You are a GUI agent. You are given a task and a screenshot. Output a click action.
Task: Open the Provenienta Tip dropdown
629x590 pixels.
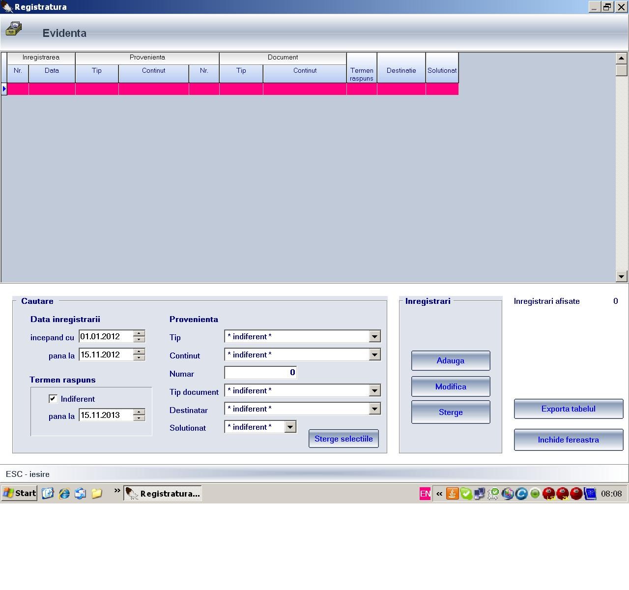point(374,337)
